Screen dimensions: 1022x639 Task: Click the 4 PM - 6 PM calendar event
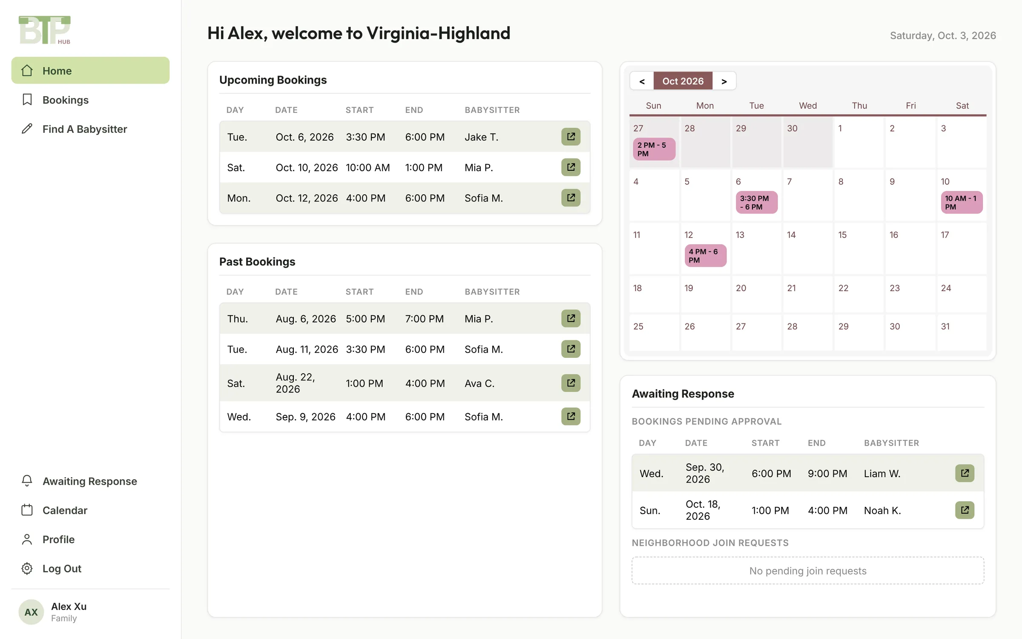tap(705, 256)
